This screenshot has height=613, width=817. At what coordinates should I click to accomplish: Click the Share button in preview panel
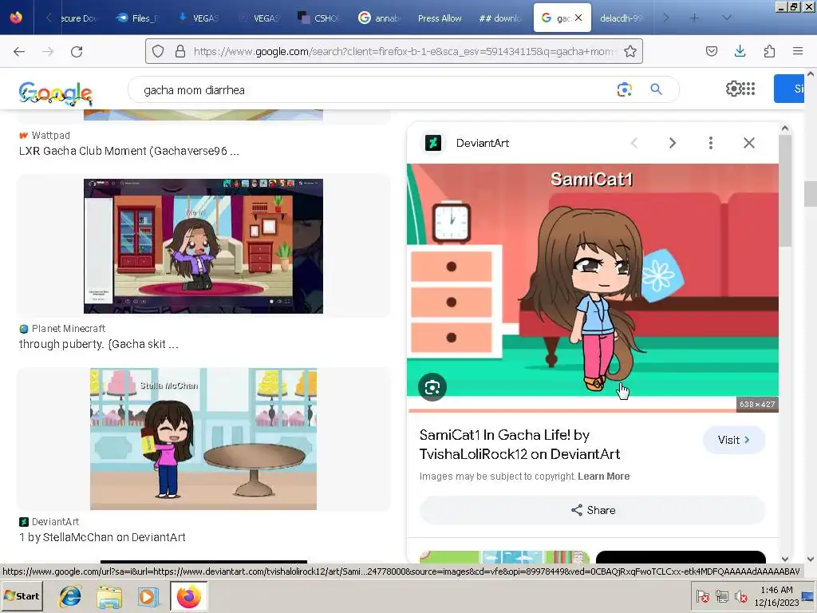(593, 510)
